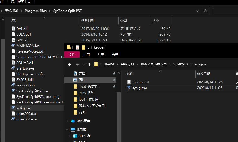Click the left pane scrollbar in SysTools window
This screenshot has height=142, width=238.
[x=3, y=91]
